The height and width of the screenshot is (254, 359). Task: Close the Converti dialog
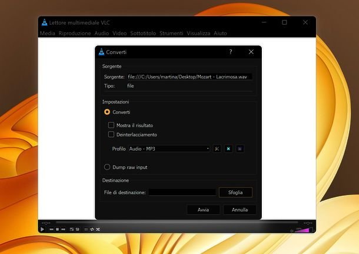(251, 52)
